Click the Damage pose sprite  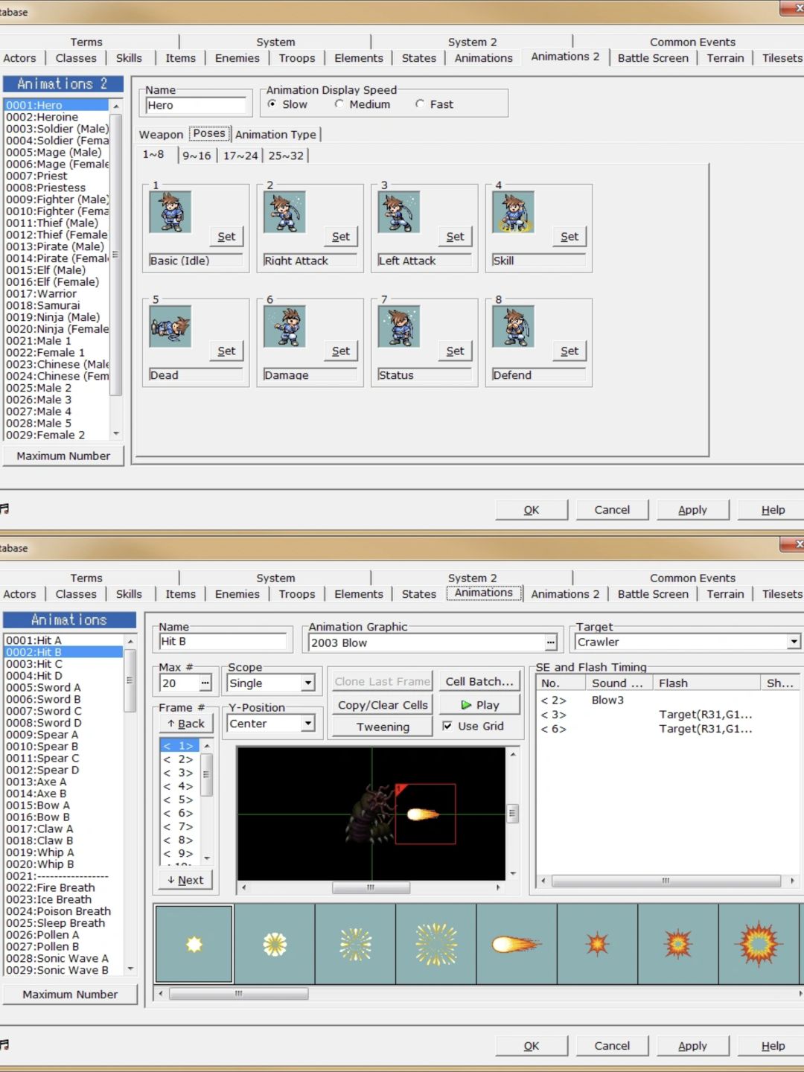point(285,327)
